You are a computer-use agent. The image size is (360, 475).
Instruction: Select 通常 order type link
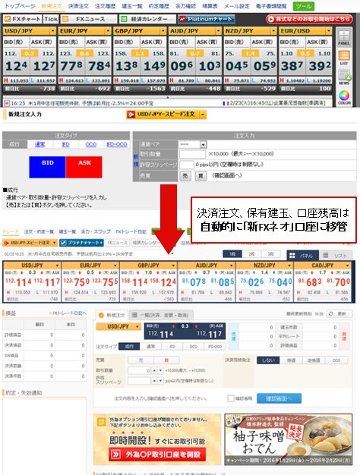coord(39,144)
